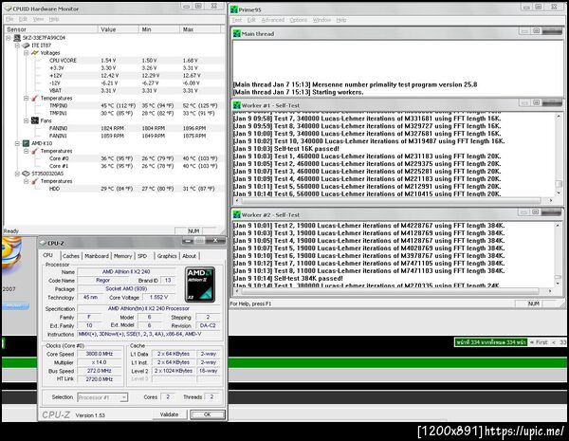Click the Bus Speed value field
569x441 pixels.
[x=99, y=371]
